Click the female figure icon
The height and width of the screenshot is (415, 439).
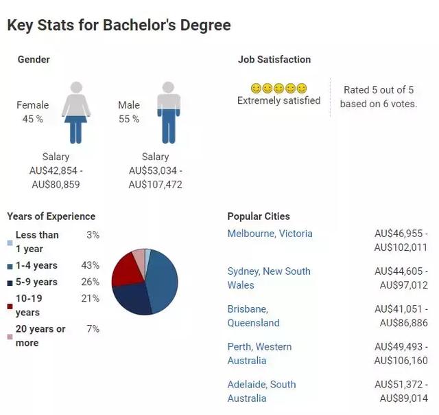[76, 113]
